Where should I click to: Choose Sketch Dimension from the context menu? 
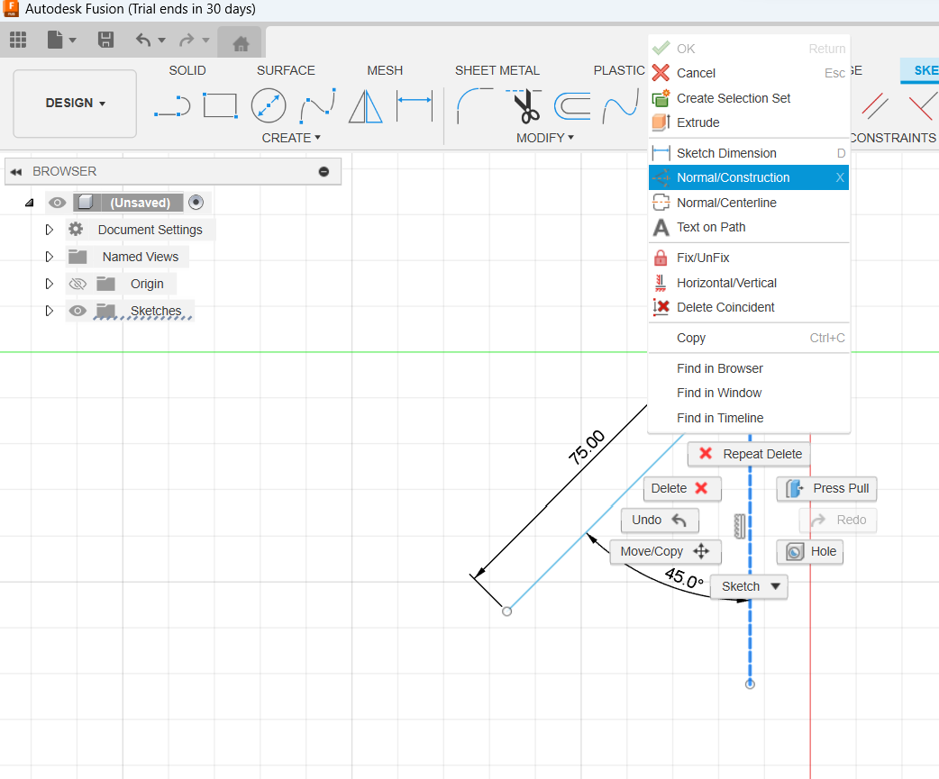pyautogui.click(x=749, y=153)
